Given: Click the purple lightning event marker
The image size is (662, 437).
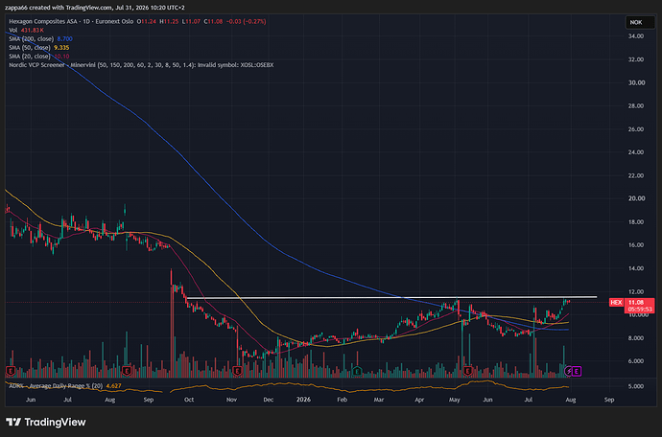Looking at the screenshot, I should pyautogui.click(x=569, y=371).
